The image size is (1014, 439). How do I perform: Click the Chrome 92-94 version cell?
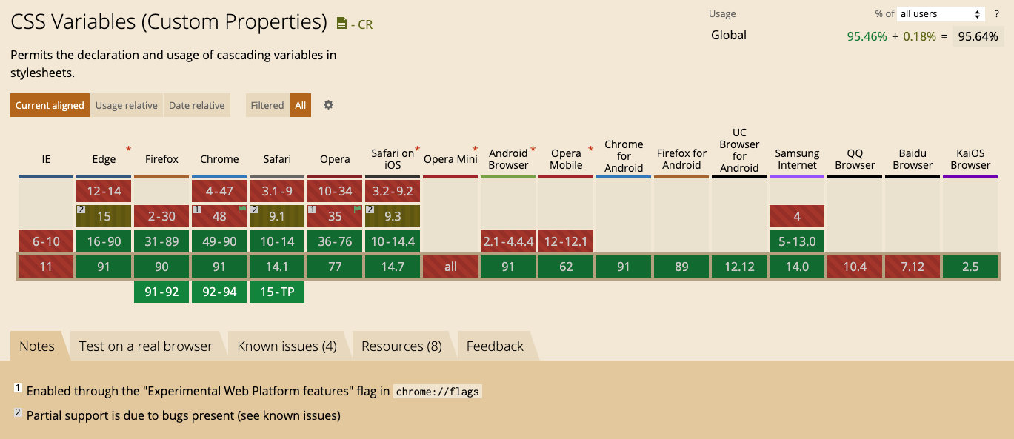pos(219,292)
